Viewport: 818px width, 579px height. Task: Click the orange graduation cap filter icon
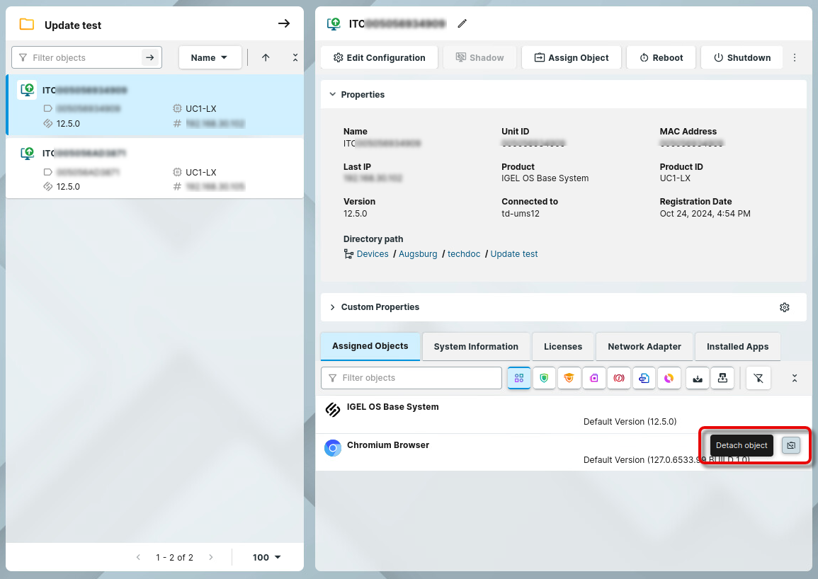(x=569, y=378)
